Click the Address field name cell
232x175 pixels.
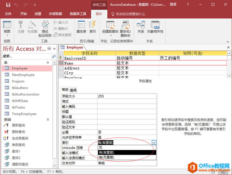(x=89, y=68)
